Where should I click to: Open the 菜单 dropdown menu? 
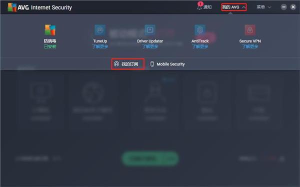[x=264, y=7]
